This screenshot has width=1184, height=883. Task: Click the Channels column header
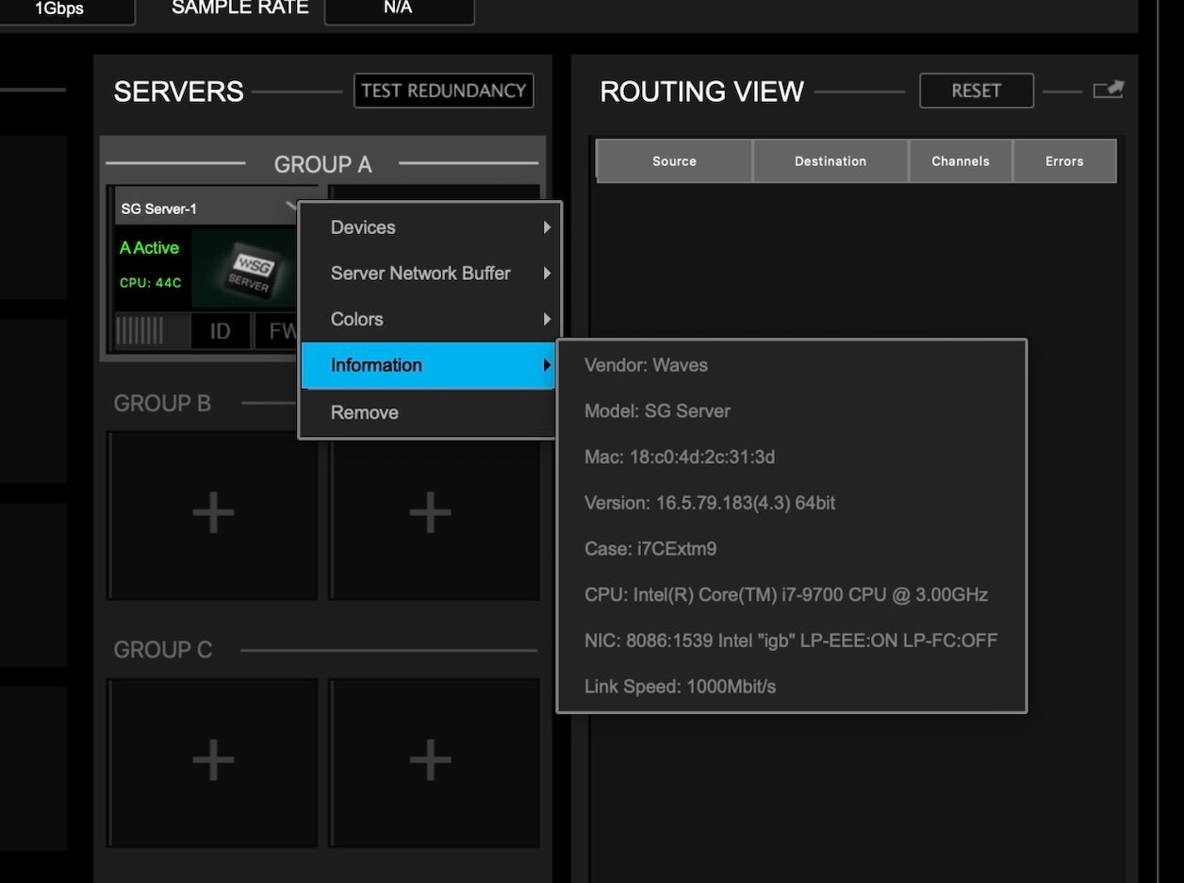(961, 161)
